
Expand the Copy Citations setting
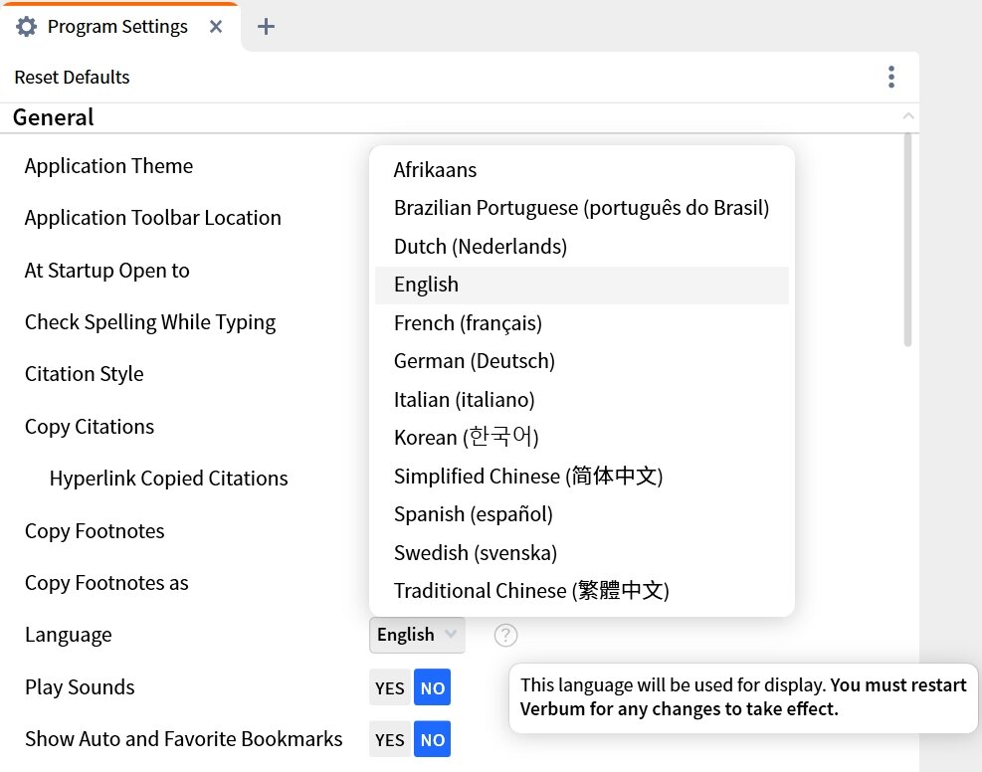(89, 426)
